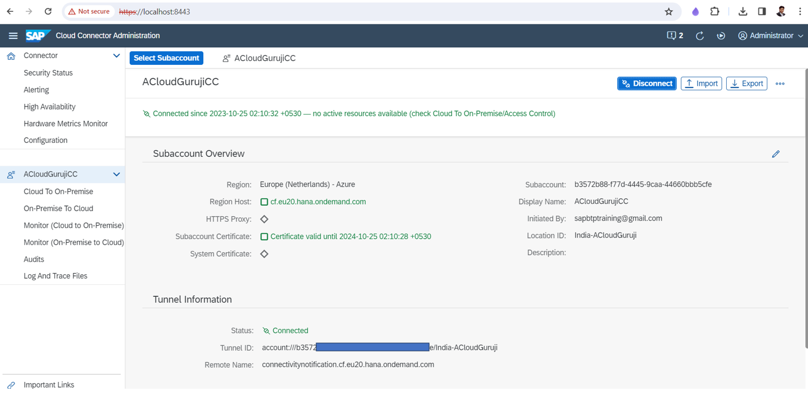Click the refresh icon in SAP header

click(700, 36)
